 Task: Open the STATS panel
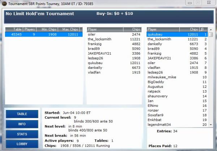[x=22, y=134]
